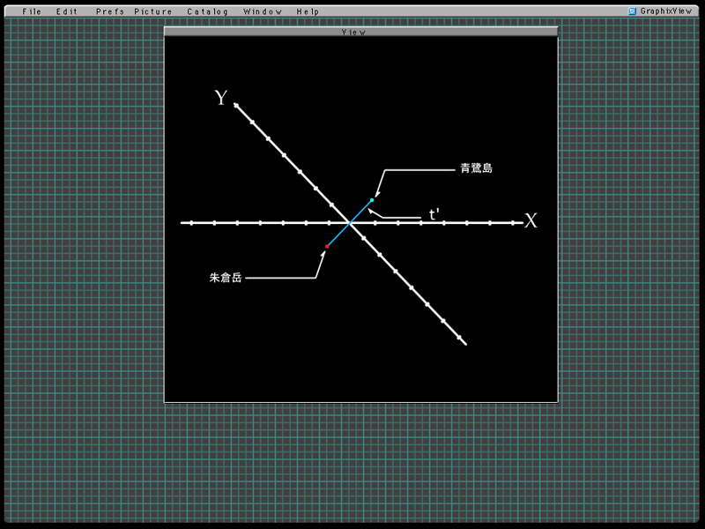Screen dimensions: 705x529
Task: Click the GraphixView application icon
Action: [632, 11]
